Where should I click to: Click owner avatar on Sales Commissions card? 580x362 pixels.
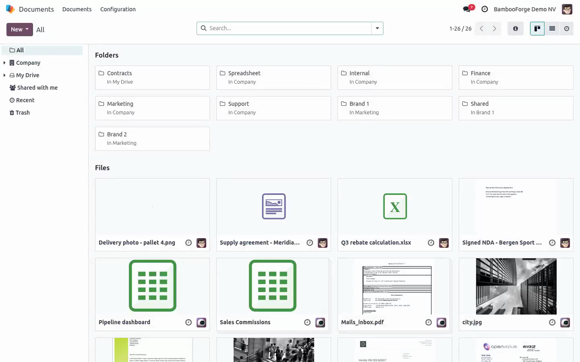(x=320, y=323)
